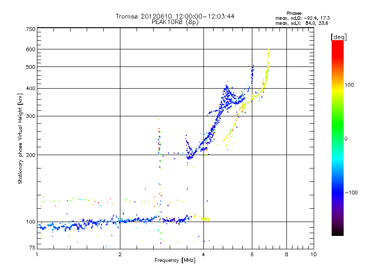Click the y-axis tick '300'
This screenshot has height=277, width=369.
point(30,116)
